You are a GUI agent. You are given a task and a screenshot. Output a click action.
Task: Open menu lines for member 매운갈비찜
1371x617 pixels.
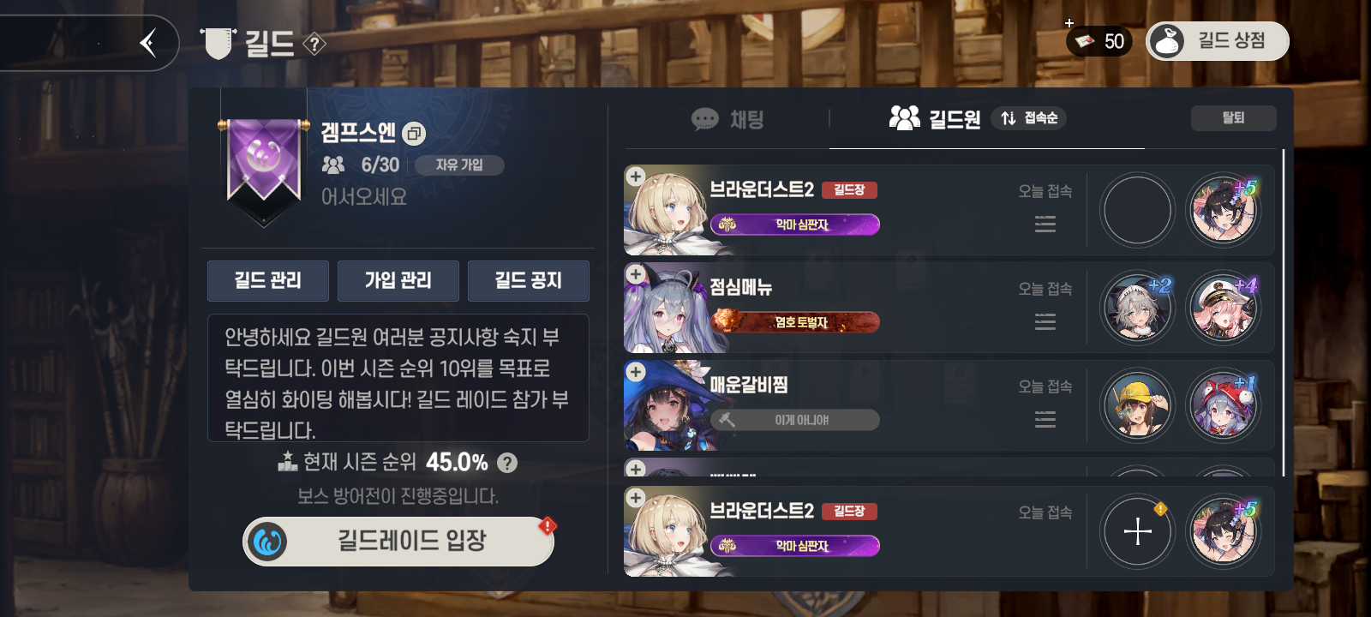[x=1045, y=420]
